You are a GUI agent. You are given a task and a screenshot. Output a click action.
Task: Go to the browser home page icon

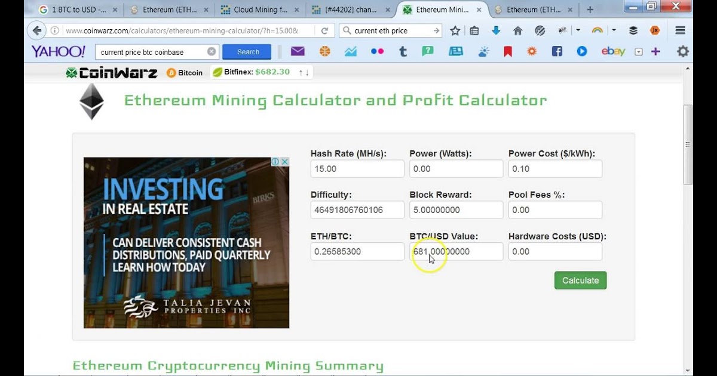click(x=517, y=30)
